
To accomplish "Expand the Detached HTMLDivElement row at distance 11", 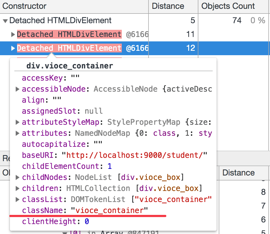I will click(13, 34).
